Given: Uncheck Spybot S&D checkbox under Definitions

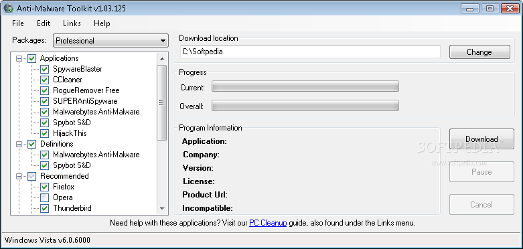Looking at the screenshot, I should (x=44, y=166).
